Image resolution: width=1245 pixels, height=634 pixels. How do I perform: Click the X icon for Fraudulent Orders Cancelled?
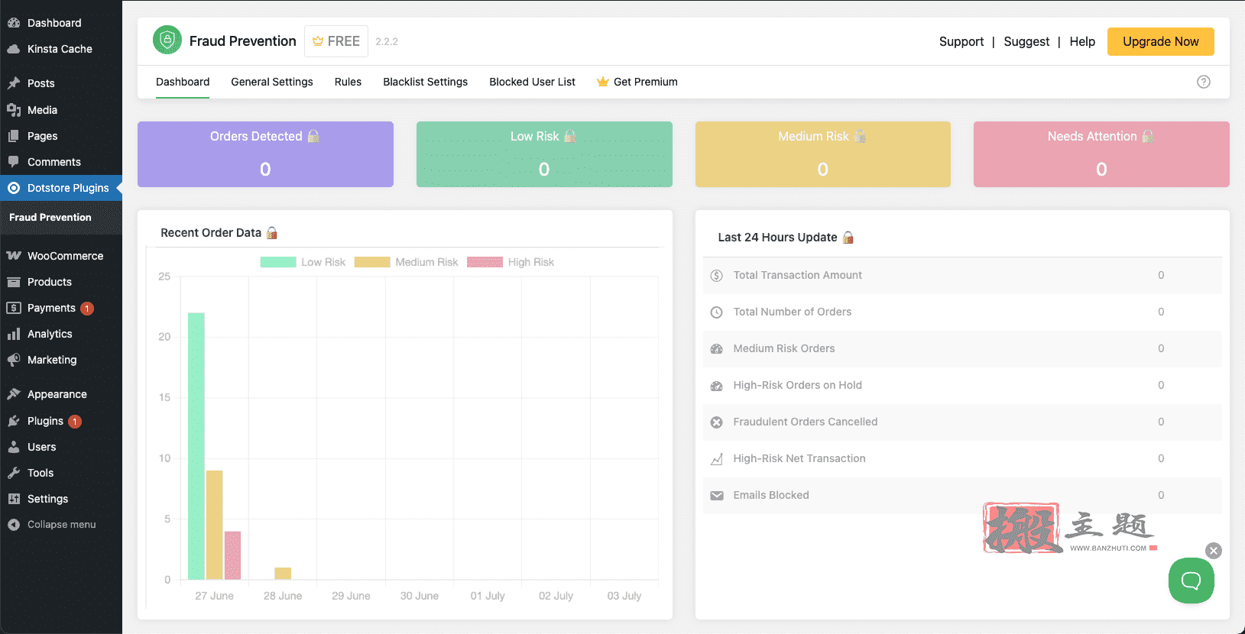pyautogui.click(x=716, y=422)
